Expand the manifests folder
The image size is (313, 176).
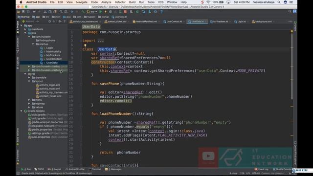coord(25,29)
